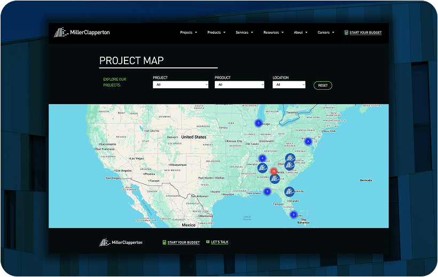
Task: Click the San Francisco city label
Action: [x=106, y=149]
